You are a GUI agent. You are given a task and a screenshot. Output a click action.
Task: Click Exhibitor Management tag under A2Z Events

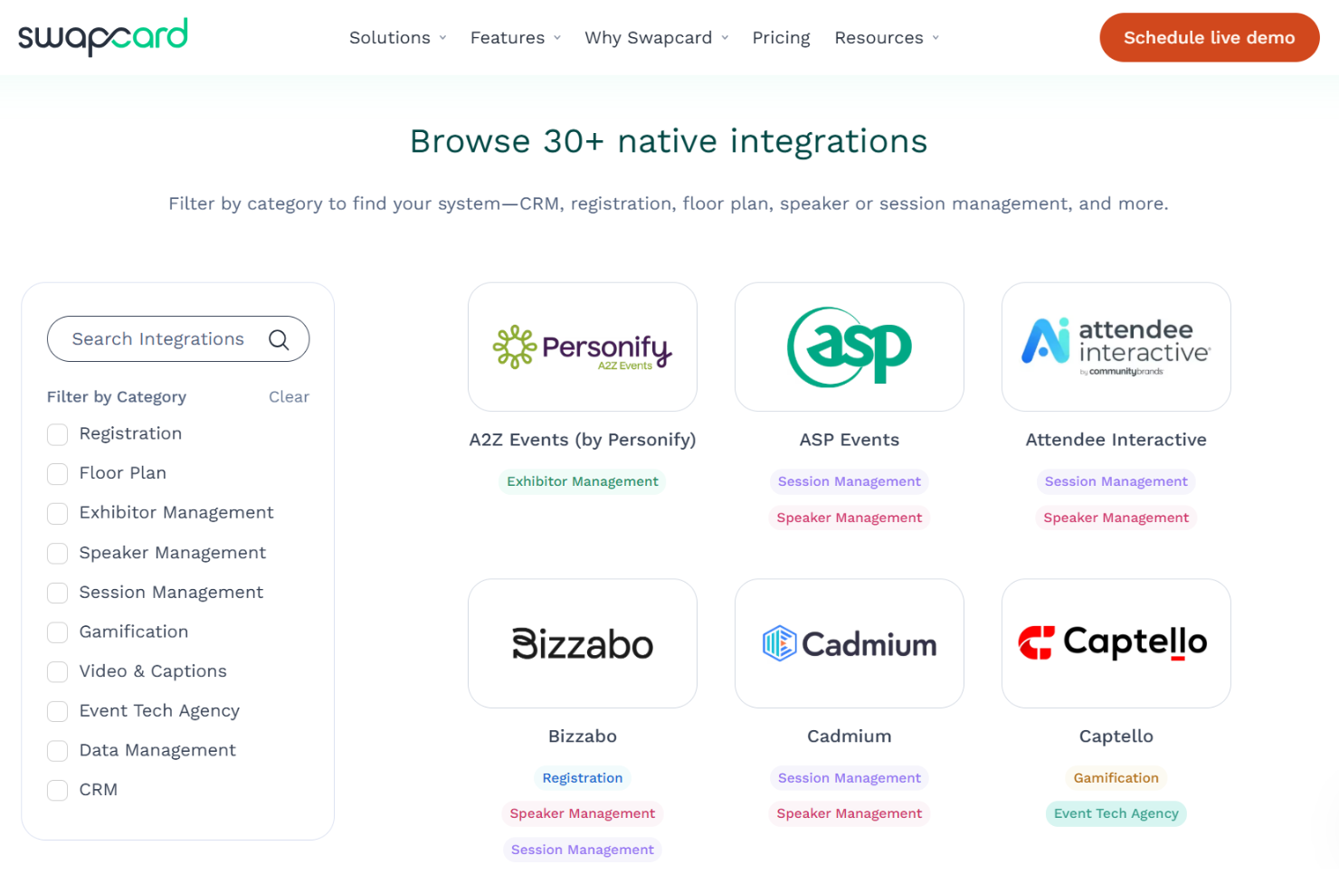point(583,481)
